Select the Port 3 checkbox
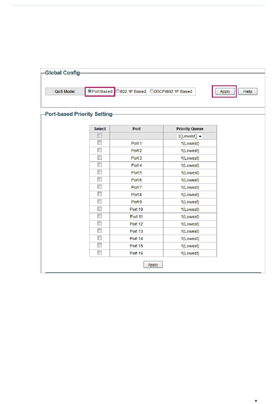Screen dimensions: 276x404 point(99,157)
